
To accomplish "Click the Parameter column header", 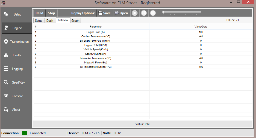I will [96, 26].
